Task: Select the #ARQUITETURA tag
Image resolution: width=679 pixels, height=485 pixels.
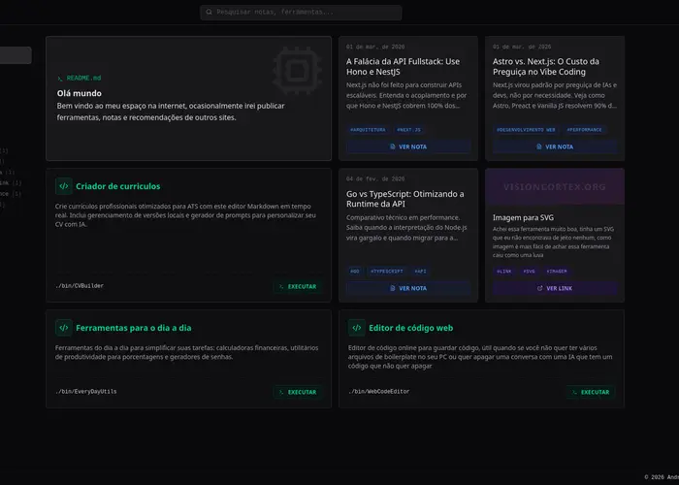Action: (x=368, y=130)
